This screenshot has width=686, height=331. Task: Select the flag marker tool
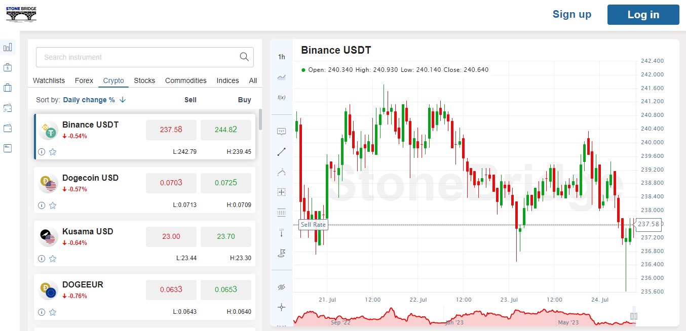pyautogui.click(x=282, y=253)
